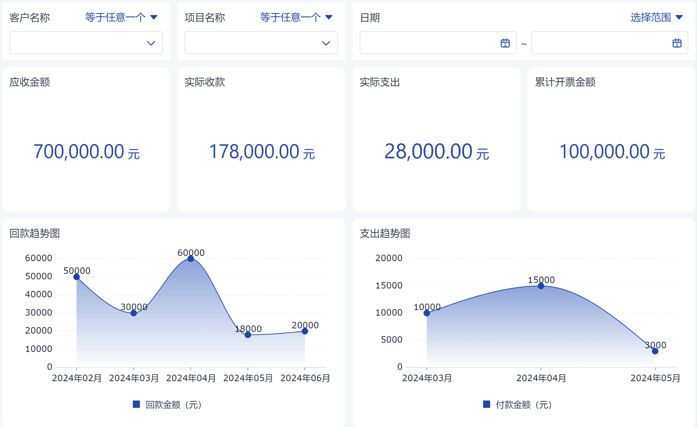Click the 18000 data point in 回款趋势图
The image size is (697, 427).
click(x=248, y=335)
